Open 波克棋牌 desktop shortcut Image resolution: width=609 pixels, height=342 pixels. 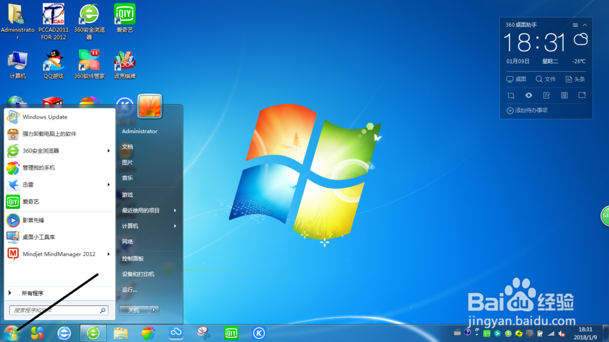click(x=125, y=65)
